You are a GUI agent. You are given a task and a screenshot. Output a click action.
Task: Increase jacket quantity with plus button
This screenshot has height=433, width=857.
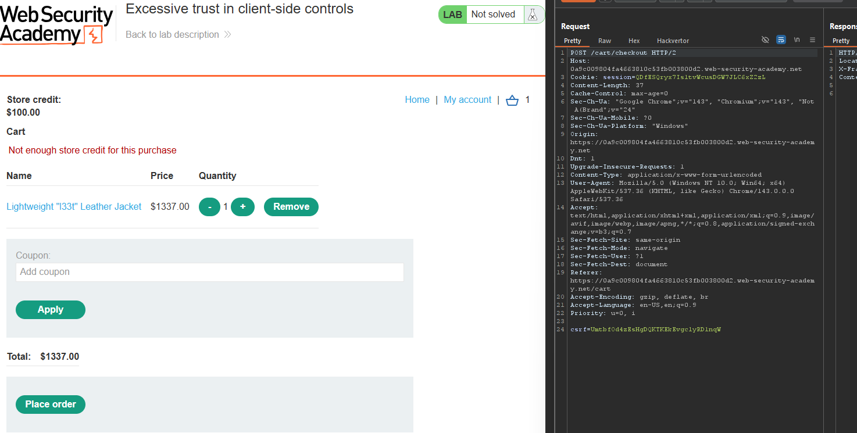242,207
